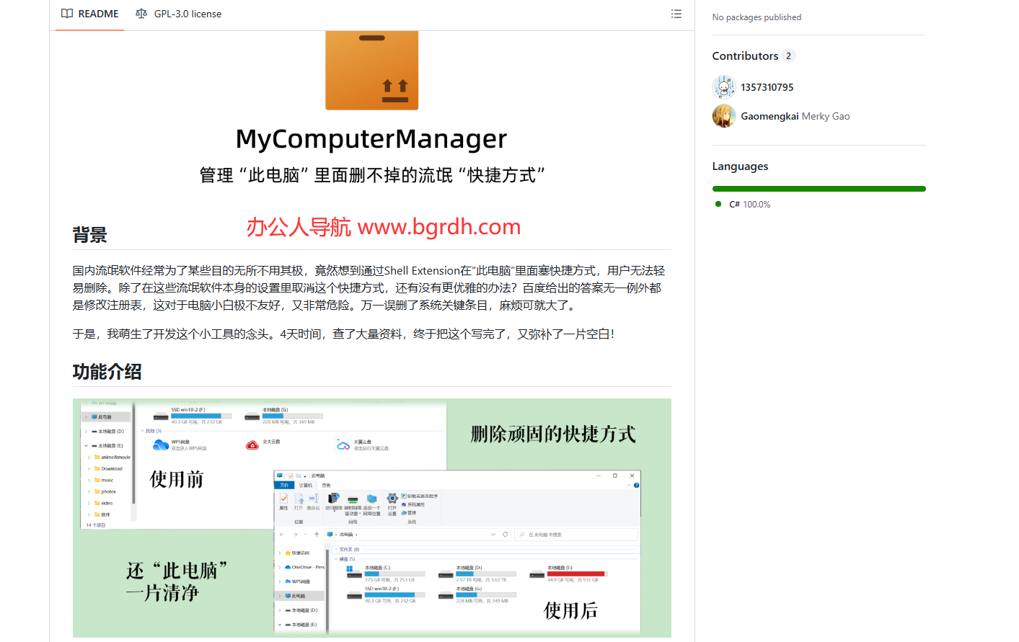
Task: Select the 计算机 ribbon tab
Action: tap(306, 484)
